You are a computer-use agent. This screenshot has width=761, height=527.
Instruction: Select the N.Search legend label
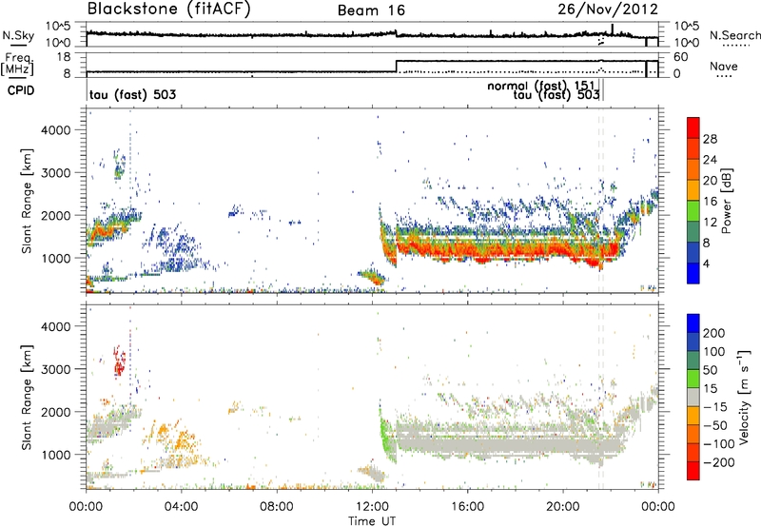tap(734, 35)
